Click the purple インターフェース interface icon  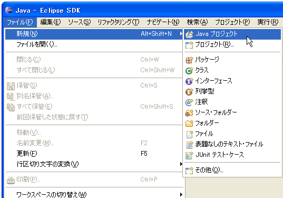pos(189,81)
